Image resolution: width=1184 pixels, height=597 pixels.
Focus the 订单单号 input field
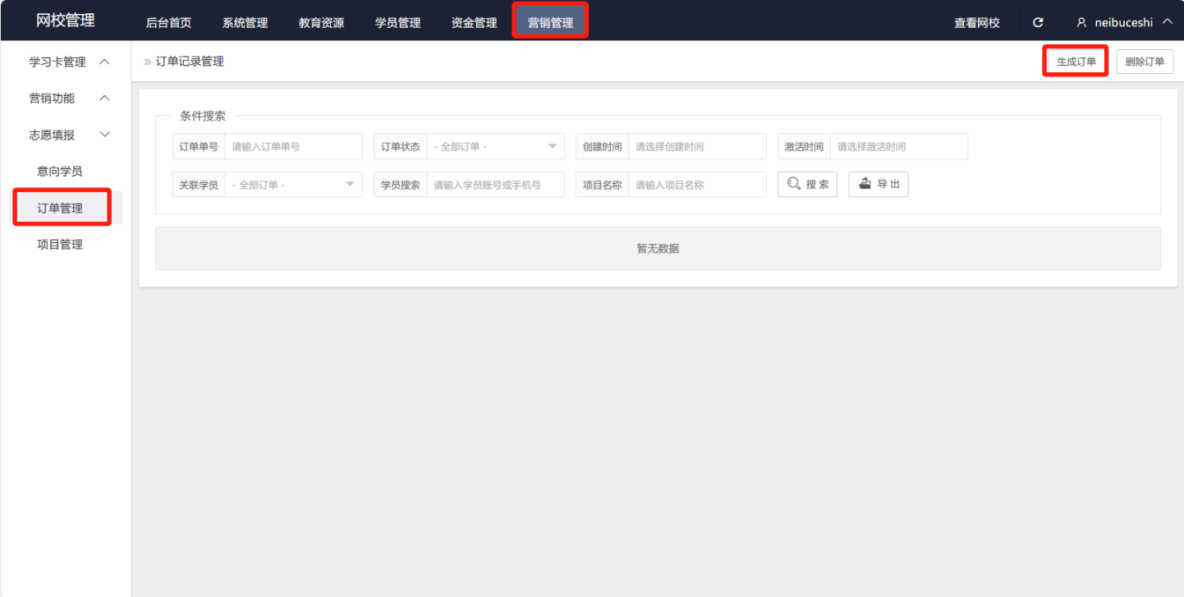pyautogui.click(x=293, y=146)
